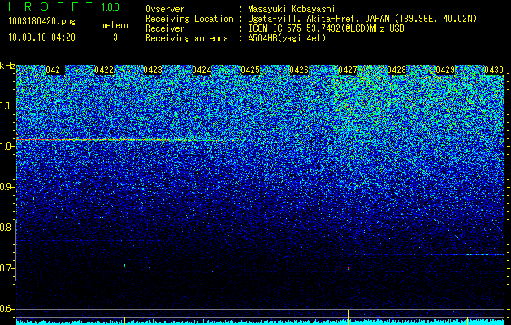Screen dimensions: 511x325
Task: Click the 1.1 kHz axis label
Action: tap(7, 106)
